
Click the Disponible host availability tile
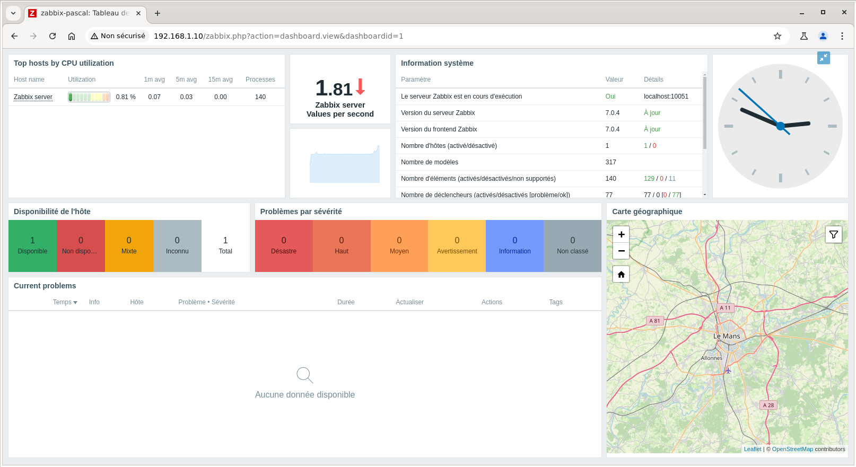[x=32, y=246]
